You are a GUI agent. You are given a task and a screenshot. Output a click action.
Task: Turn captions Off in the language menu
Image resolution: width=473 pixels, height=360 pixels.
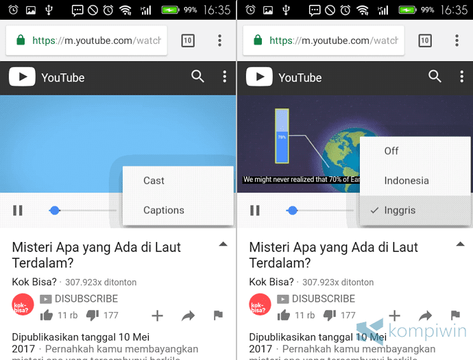click(x=415, y=151)
